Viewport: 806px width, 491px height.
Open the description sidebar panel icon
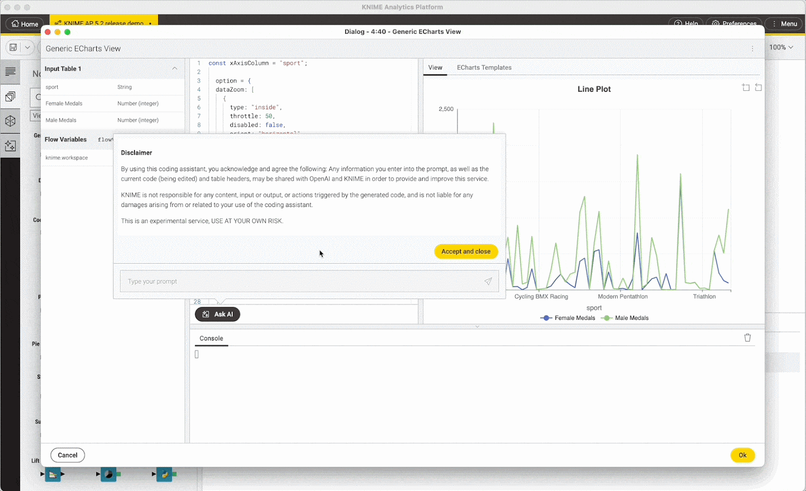pos(10,72)
